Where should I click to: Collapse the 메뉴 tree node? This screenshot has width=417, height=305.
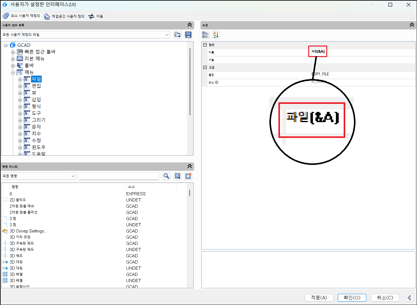click(x=13, y=73)
